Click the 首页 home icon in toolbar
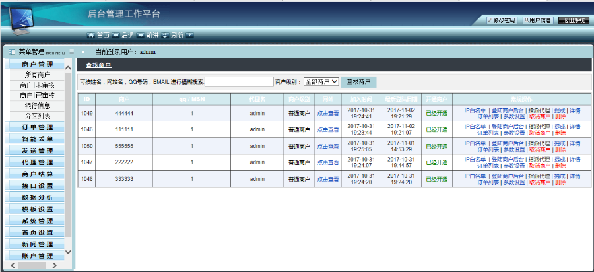 pos(92,35)
